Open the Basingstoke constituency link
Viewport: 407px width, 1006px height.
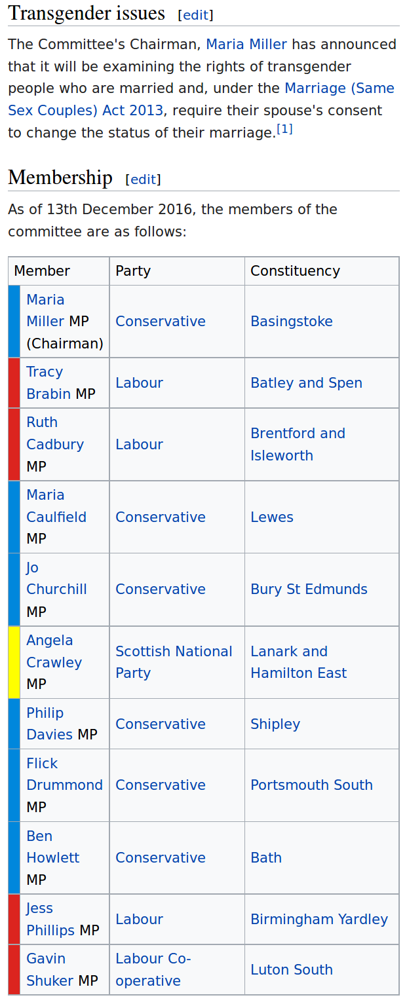tap(291, 322)
